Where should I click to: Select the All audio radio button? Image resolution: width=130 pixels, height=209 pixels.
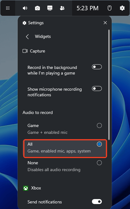(x=99, y=144)
